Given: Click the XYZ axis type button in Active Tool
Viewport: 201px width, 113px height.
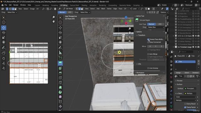Looking at the screenshot, I should pyautogui.click(x=160, y=24).
